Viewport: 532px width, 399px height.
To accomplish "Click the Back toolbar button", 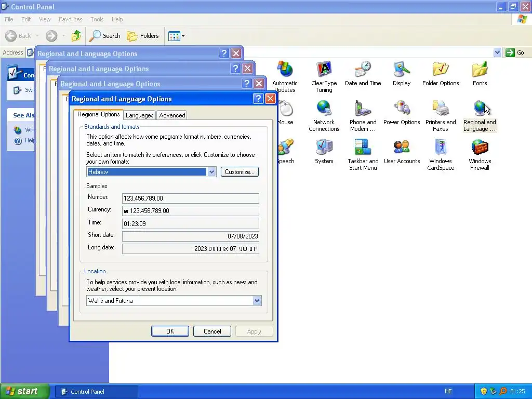I will (x=18, y=36).
